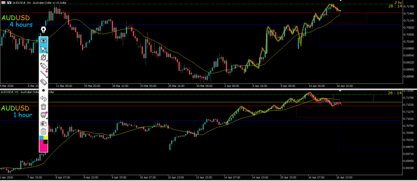The width and height of the screenshot is (417, 181).
Task: Click the white marker at top of the H4 chart
Action: tap(341, 1)
